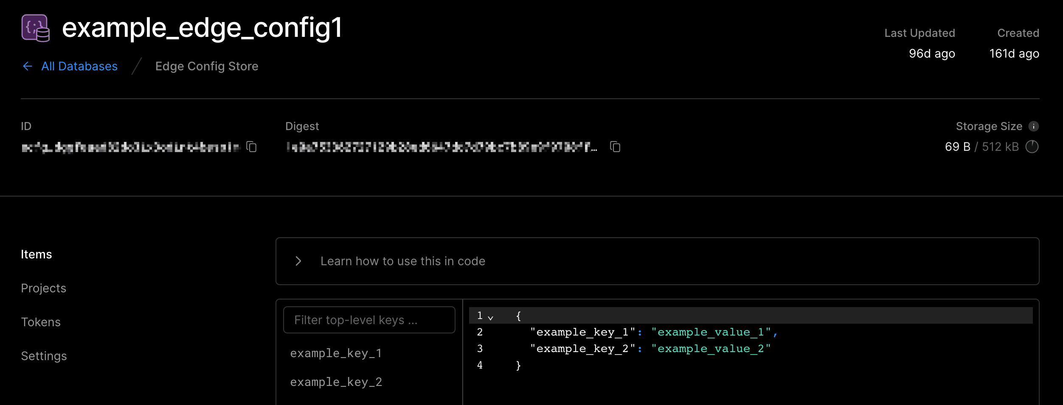Click the circular storage usage indicator
This screenshot has width=1063, height=405.
pyautogui.click(x=1032, y=147)
